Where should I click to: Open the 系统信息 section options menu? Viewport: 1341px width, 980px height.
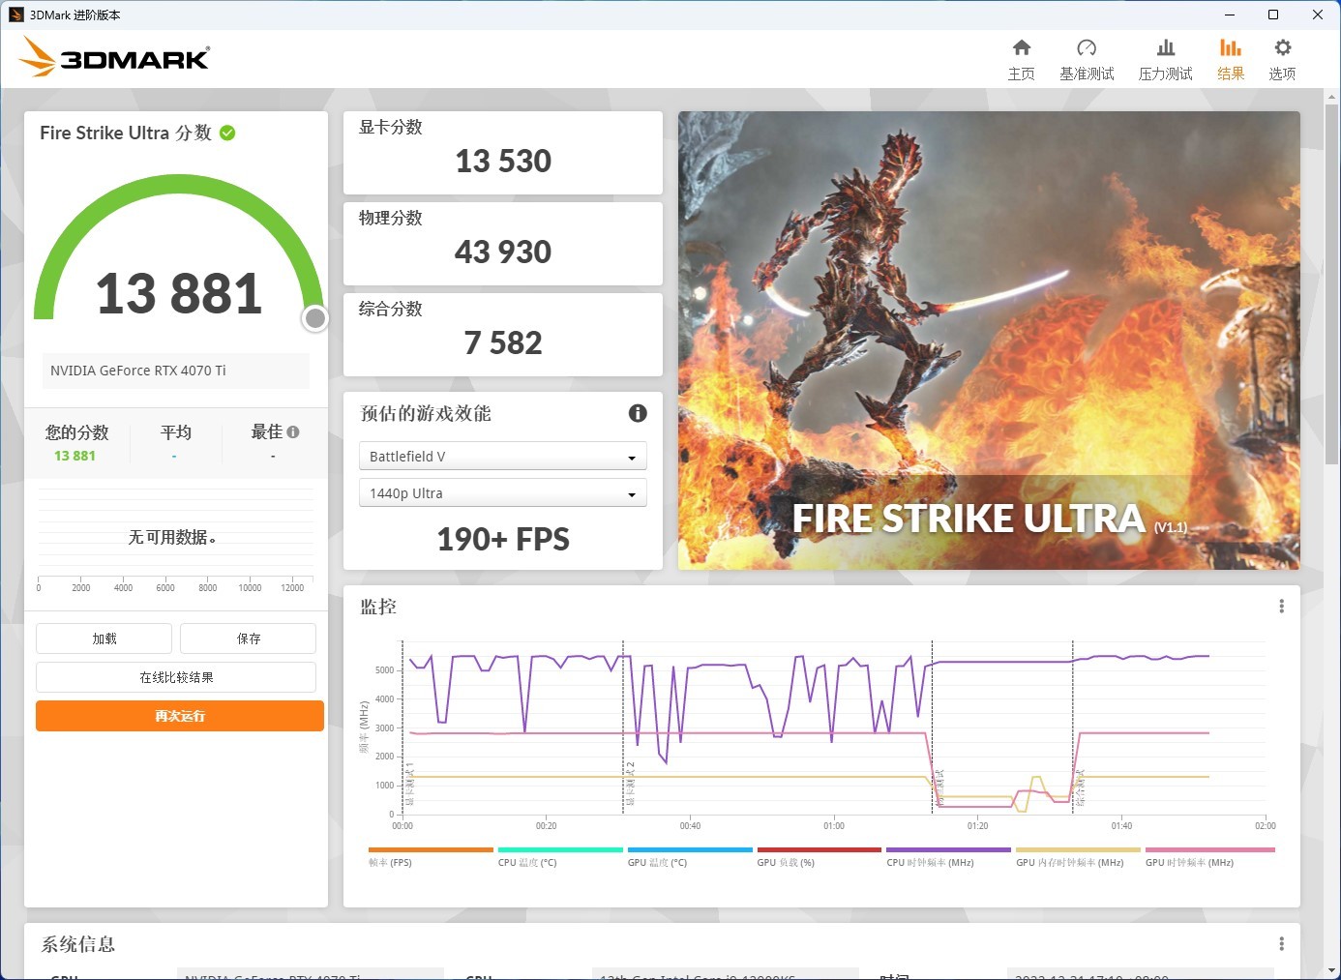point(1281,942)
